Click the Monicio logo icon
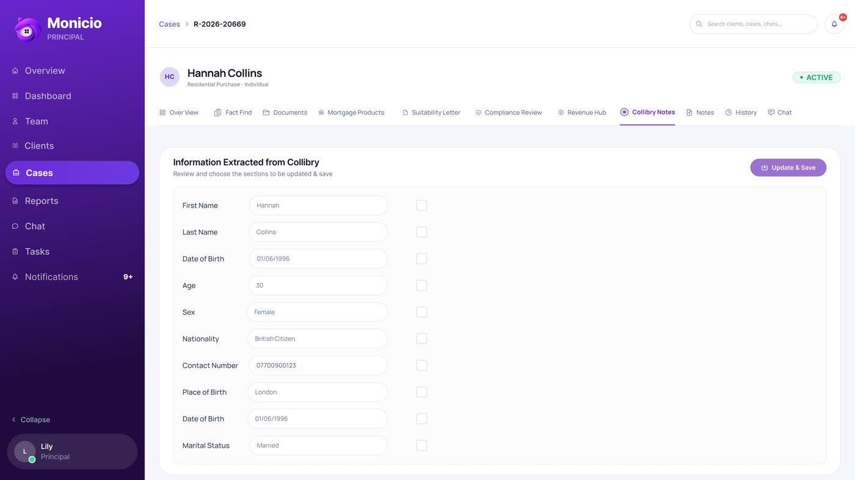 (x=27, y=30)
